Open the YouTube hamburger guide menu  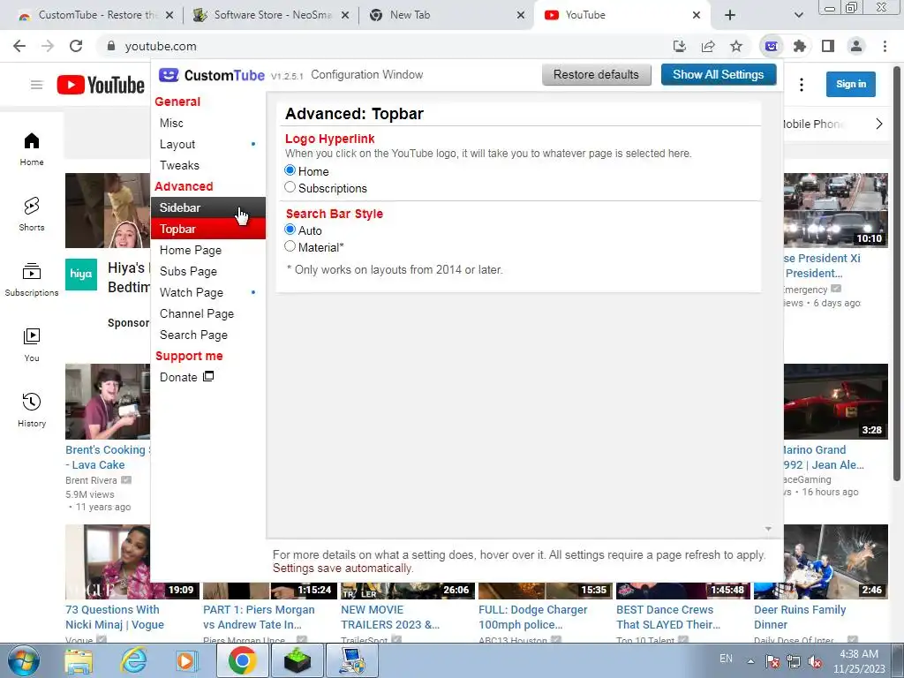(36, 86)
